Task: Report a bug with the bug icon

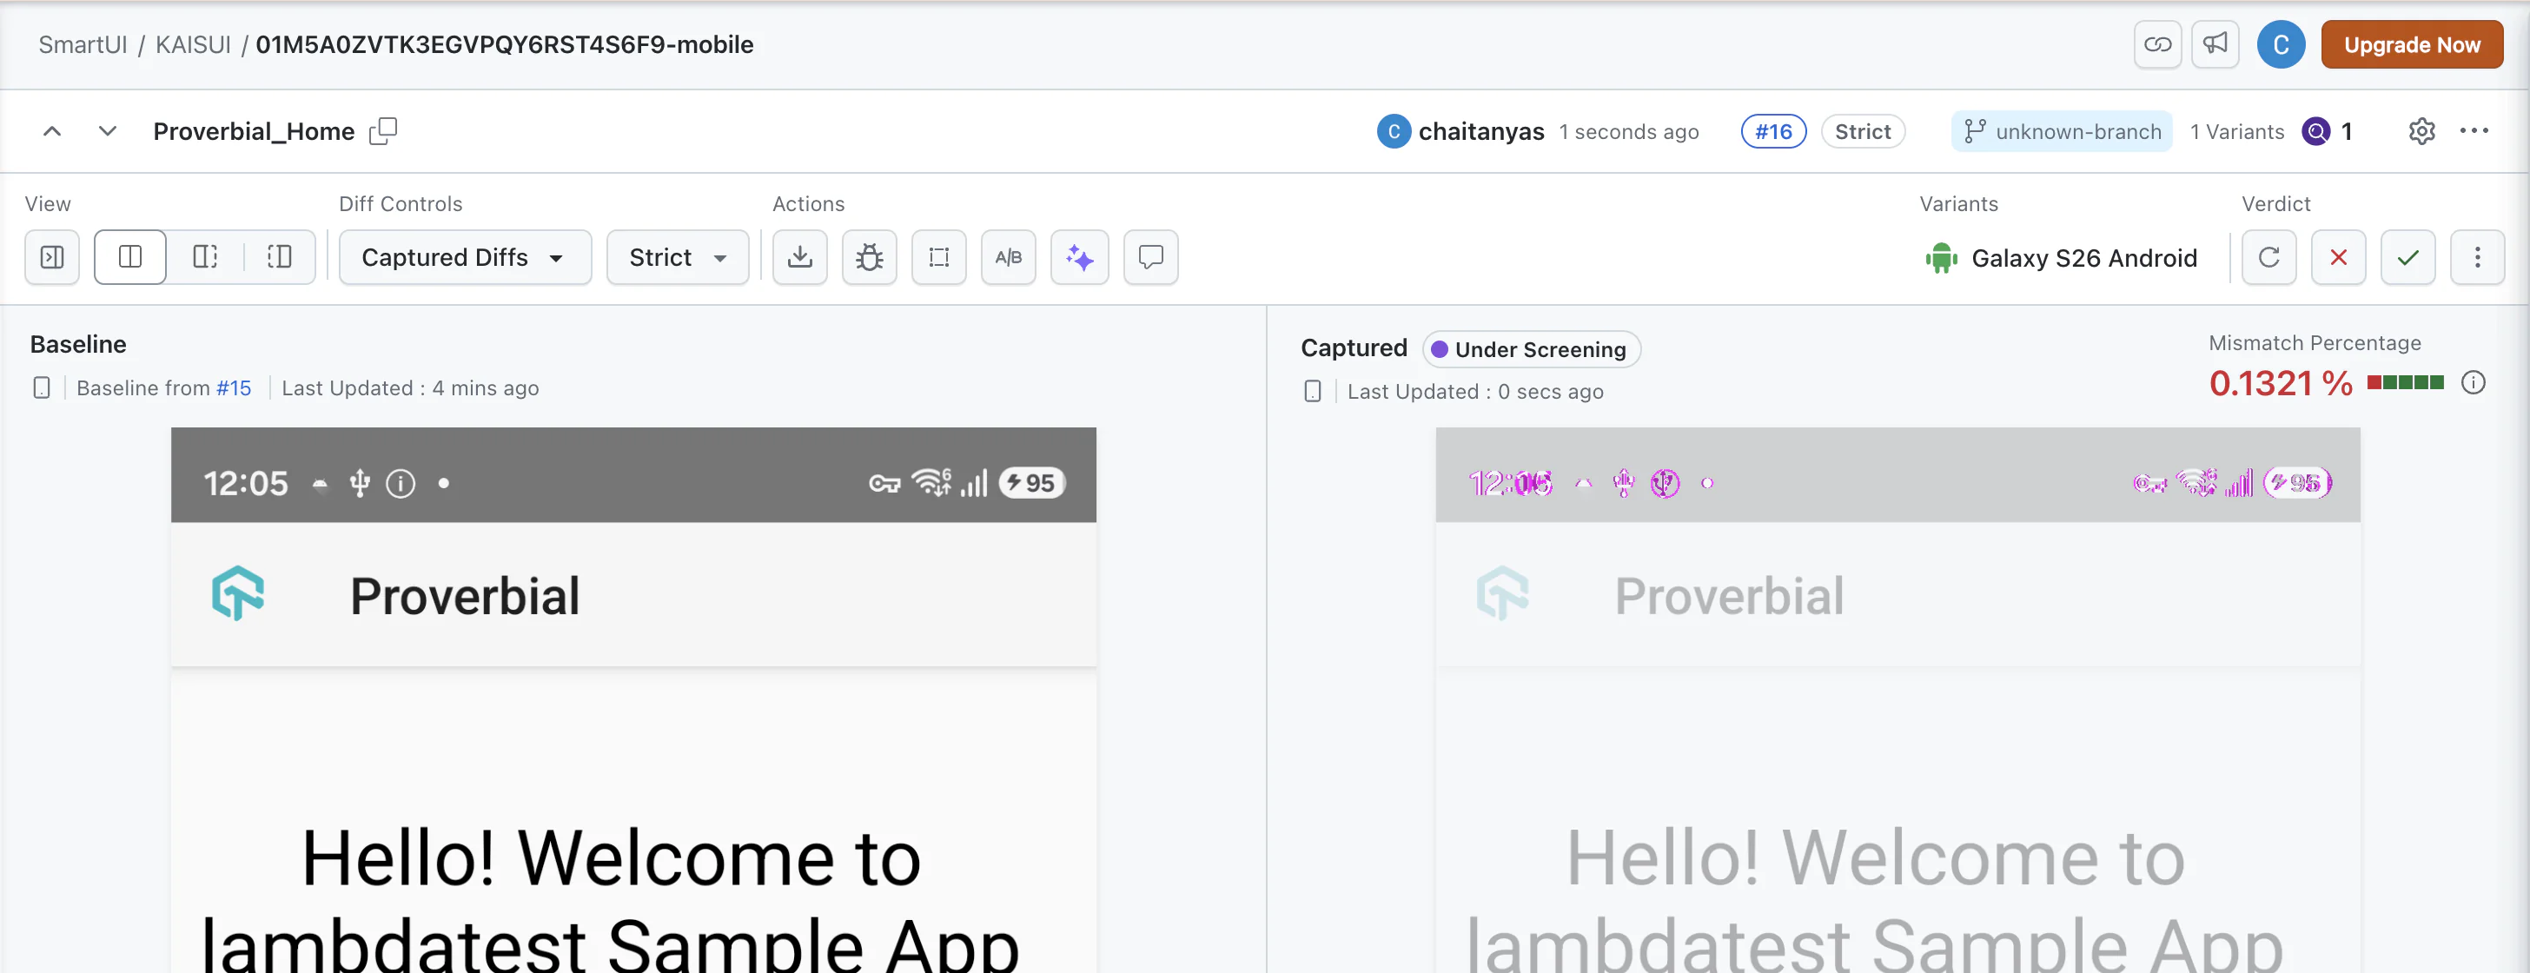Action: pyautogui.click(x=869, y=257)
